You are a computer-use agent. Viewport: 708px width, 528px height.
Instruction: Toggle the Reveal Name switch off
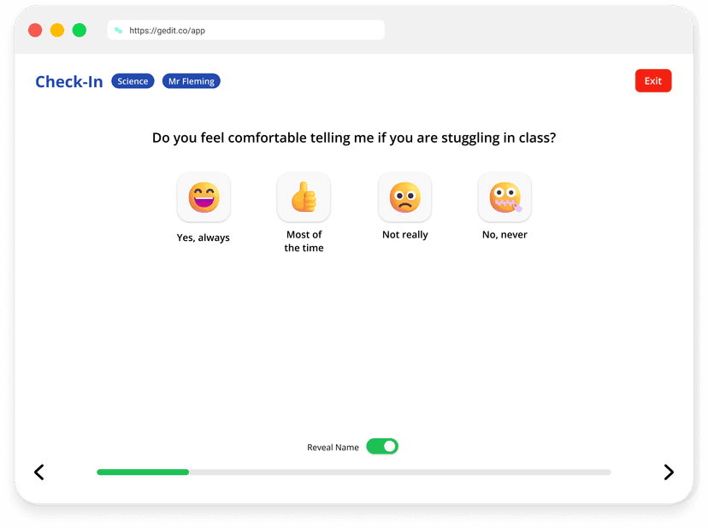click(382, 446)
